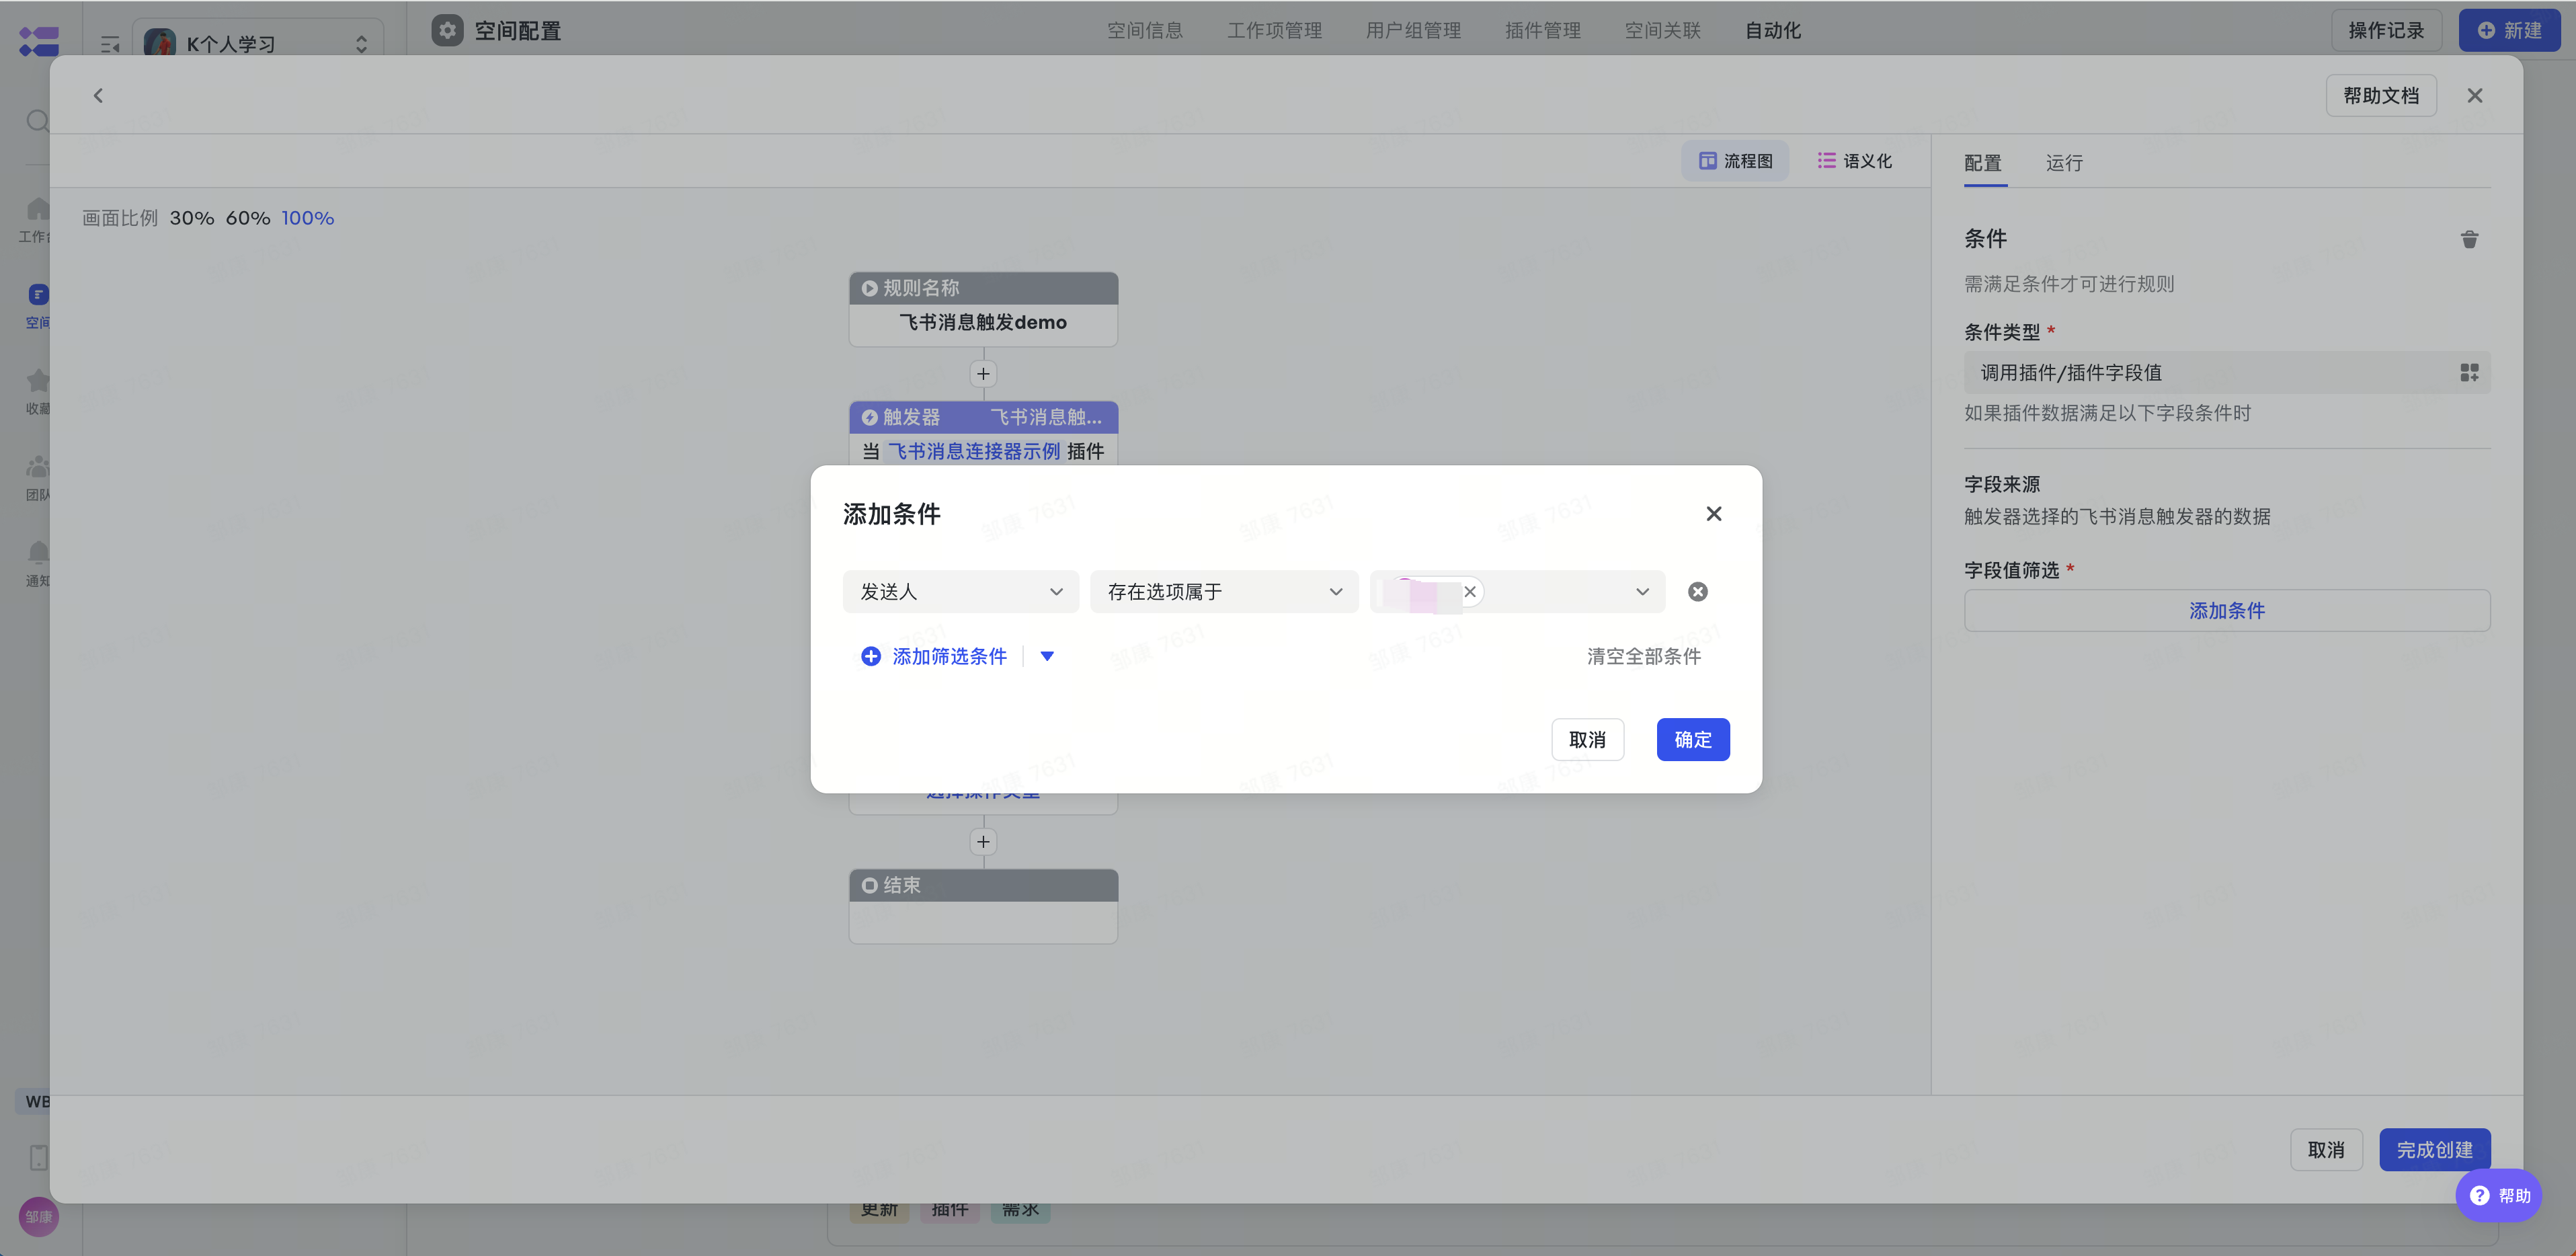Select the 规则名称 node

coord(983,309)
